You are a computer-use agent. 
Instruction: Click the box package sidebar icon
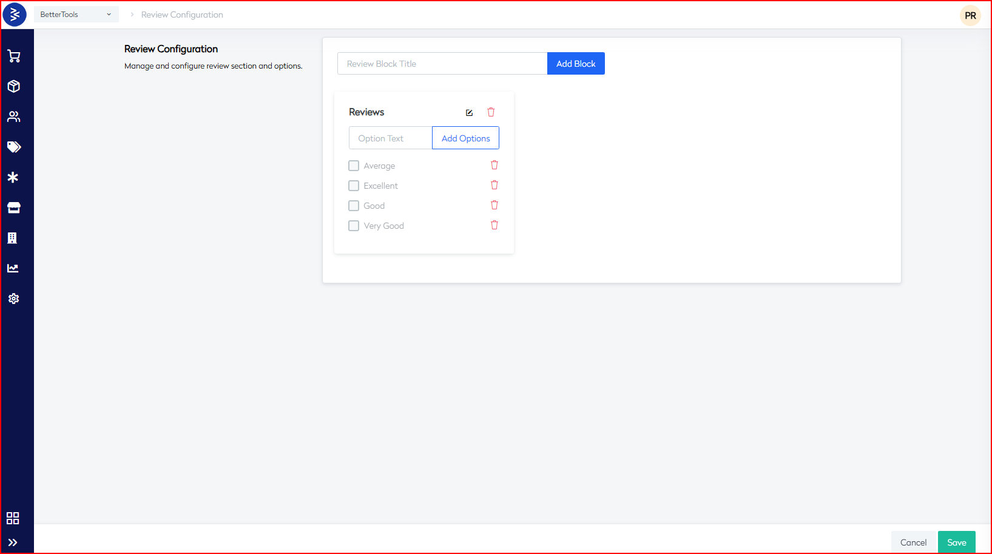[13, 86]
